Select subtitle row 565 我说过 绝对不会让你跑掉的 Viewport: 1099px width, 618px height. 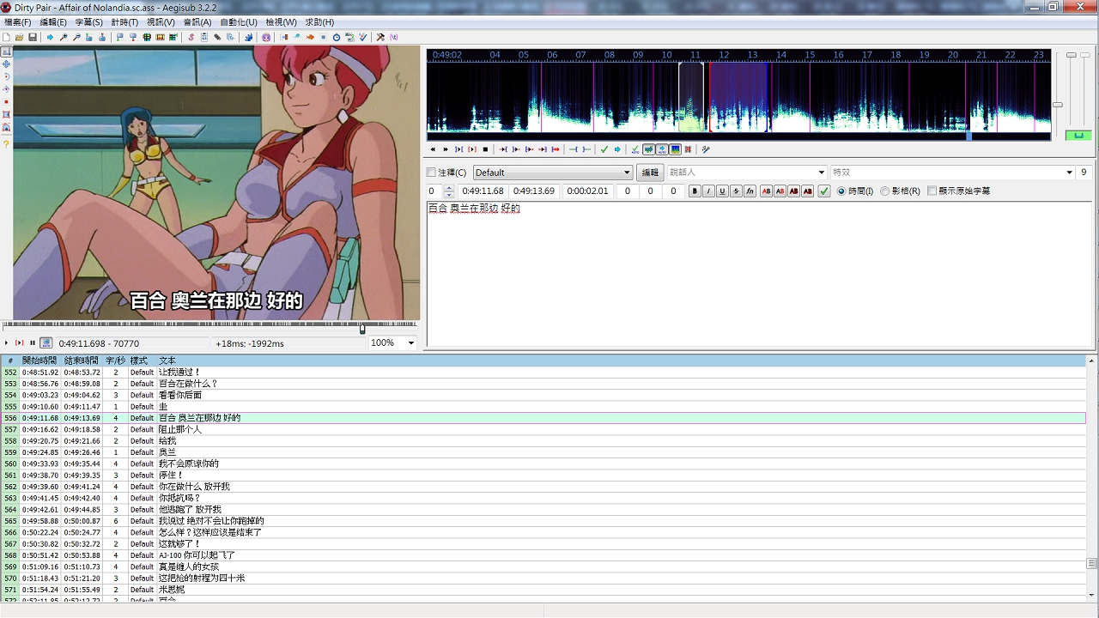543,521
